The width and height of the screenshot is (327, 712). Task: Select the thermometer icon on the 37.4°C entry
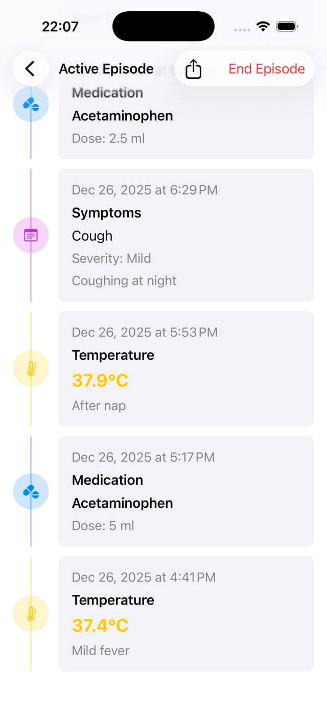[x=31, y=614]
